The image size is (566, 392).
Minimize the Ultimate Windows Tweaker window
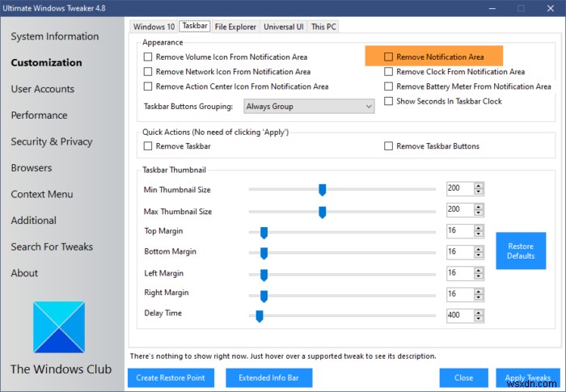492,8
